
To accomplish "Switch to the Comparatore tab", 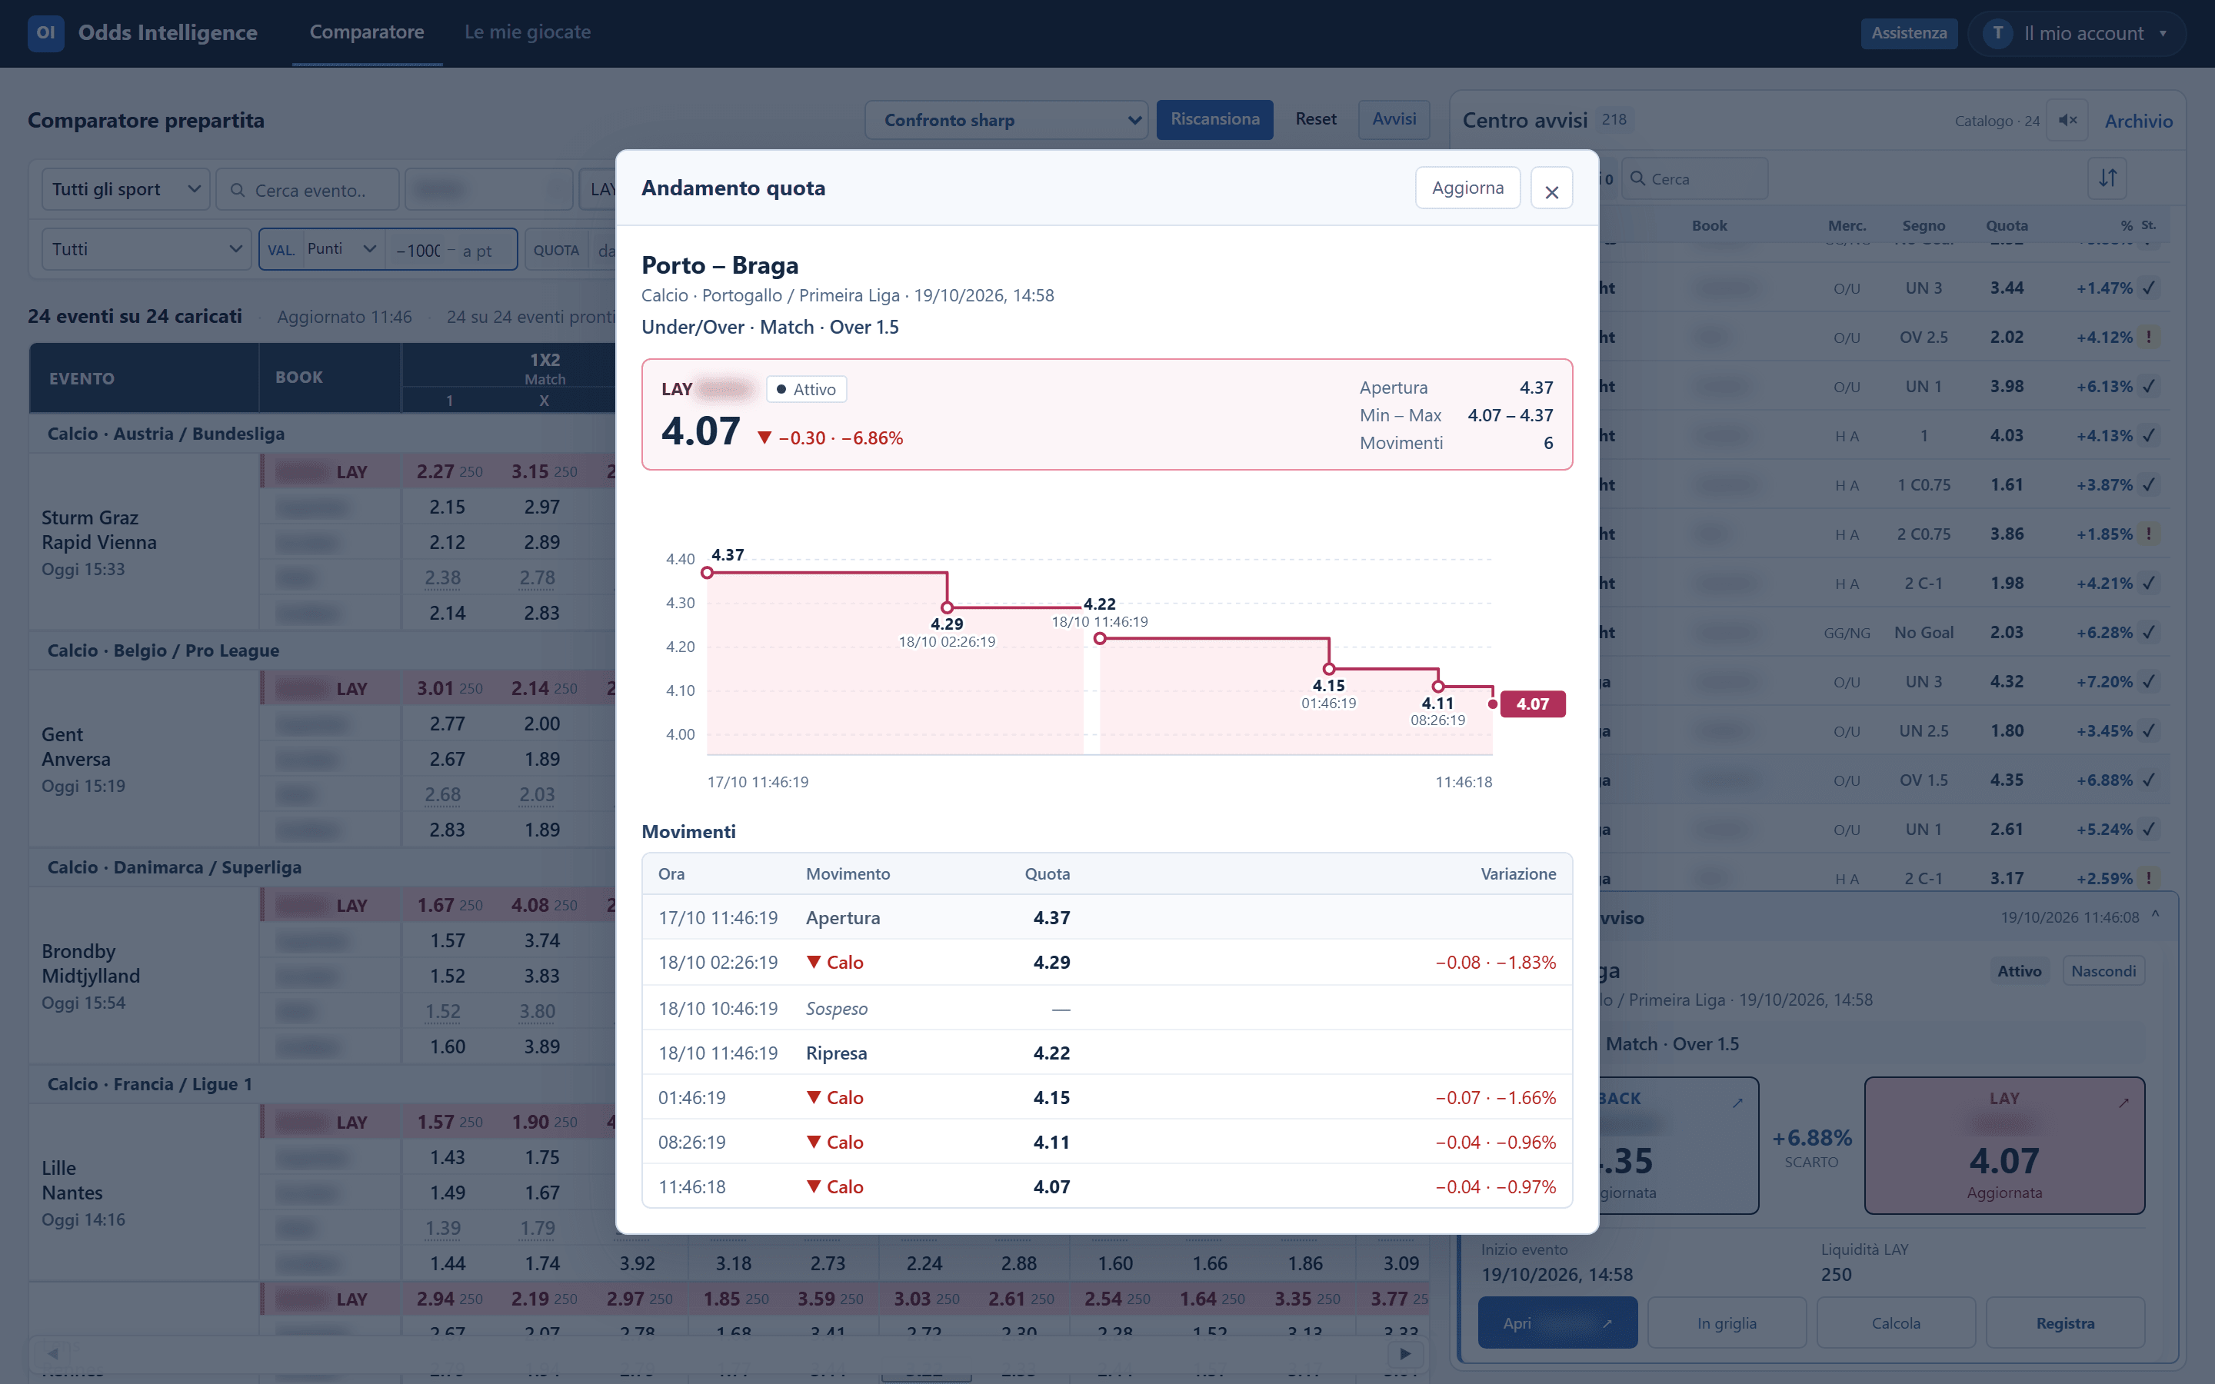I will point(367,33).
